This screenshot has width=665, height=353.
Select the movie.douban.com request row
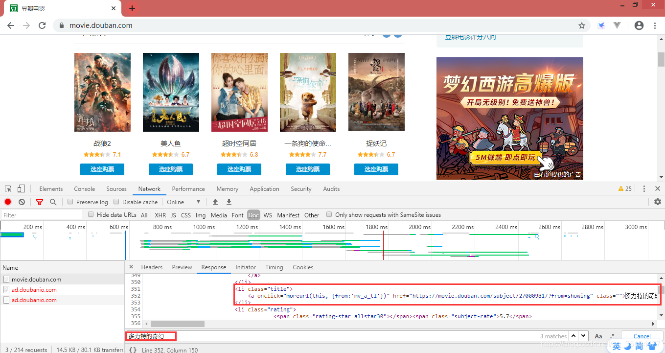tap(62, 280)
